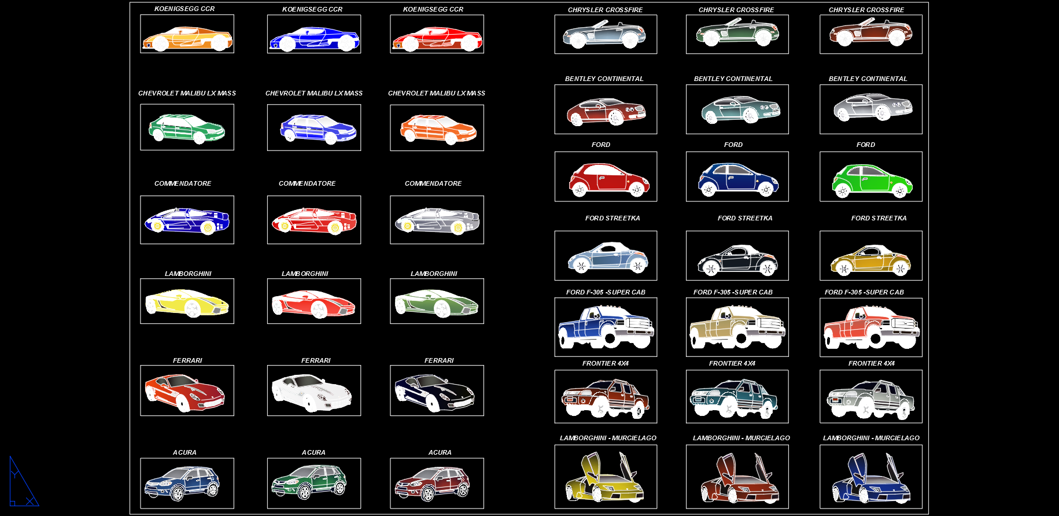Click the silver Commendatore car block
1059x516 pixels.
tap(437, 220)
